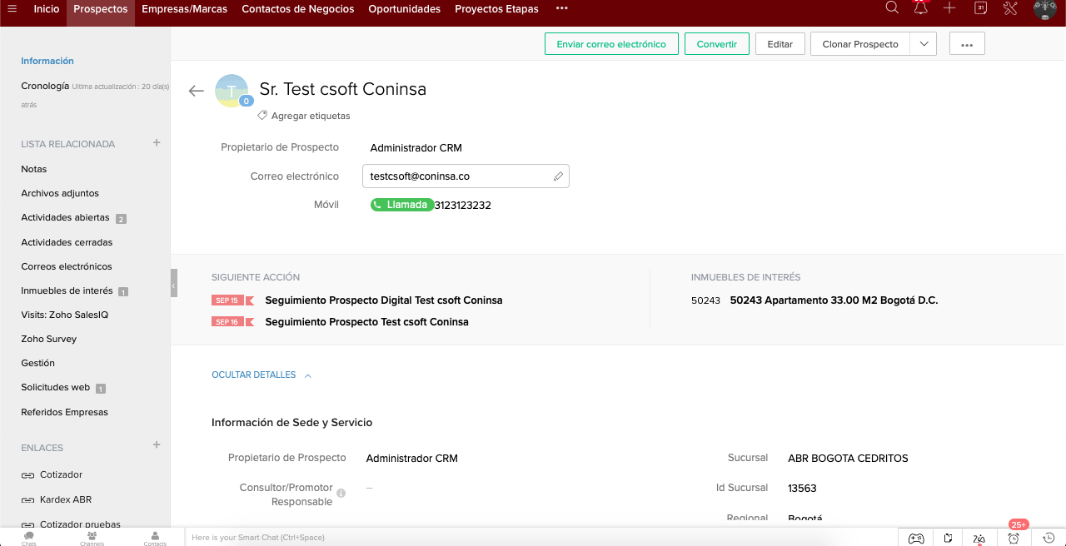Screen dimensions: 1066x546
Task: Click the pencil edit icon in email field
Action: point(558,176)
